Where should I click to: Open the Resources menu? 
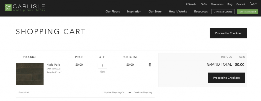(x=201, y=11)
